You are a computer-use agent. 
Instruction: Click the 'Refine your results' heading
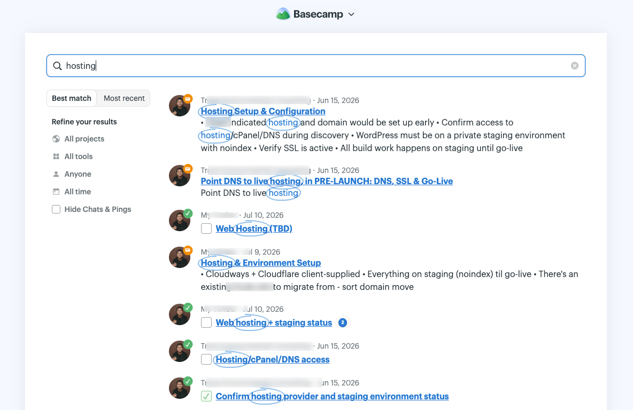click(84, 122)
